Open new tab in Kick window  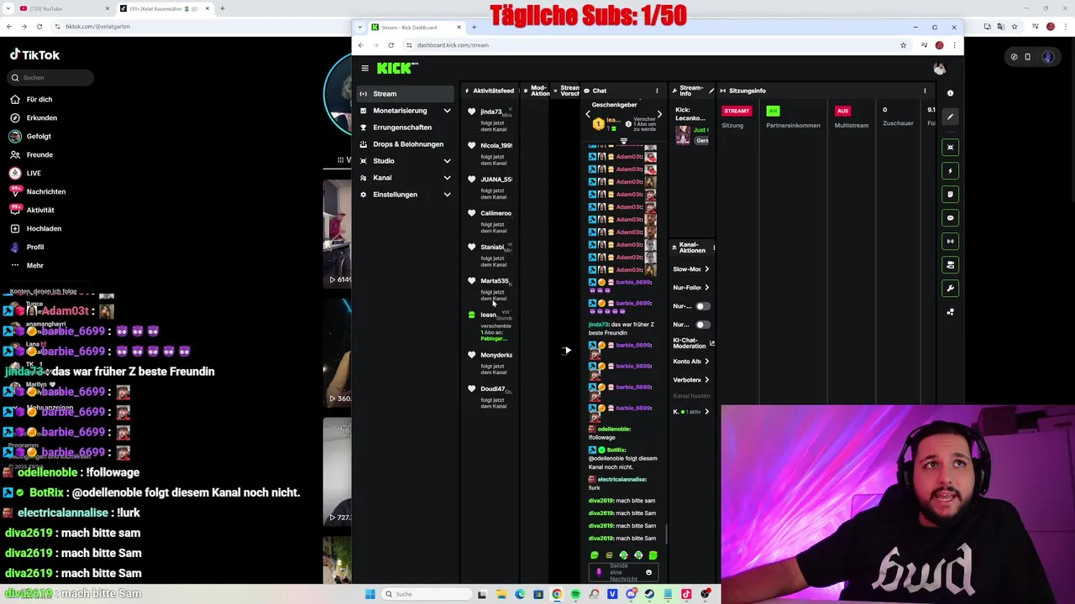pyautogui.click(x=474, y=28)
